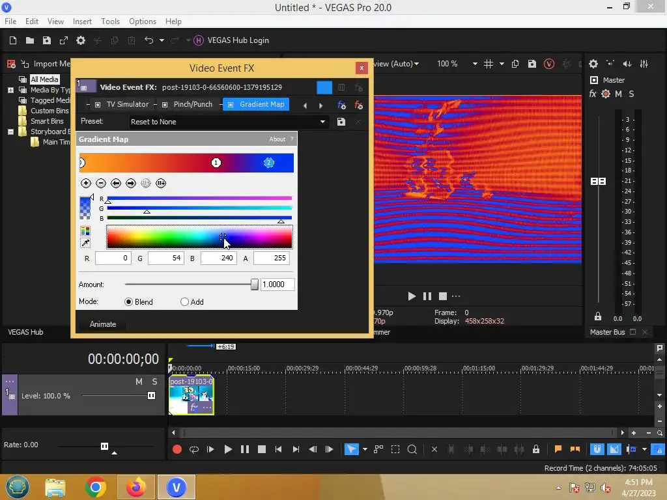Viewport: 667px width, 500px height.
Task: Play the preview in video preview window
Action: pyautogui.click(x=412, y=296)
